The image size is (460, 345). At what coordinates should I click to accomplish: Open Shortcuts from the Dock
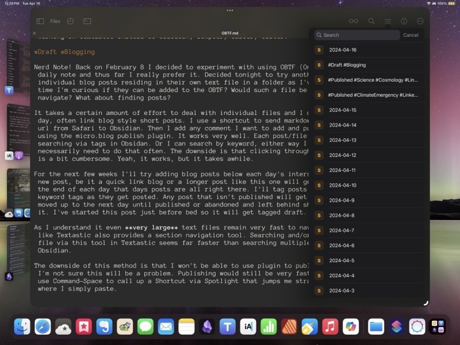(396, 328)
